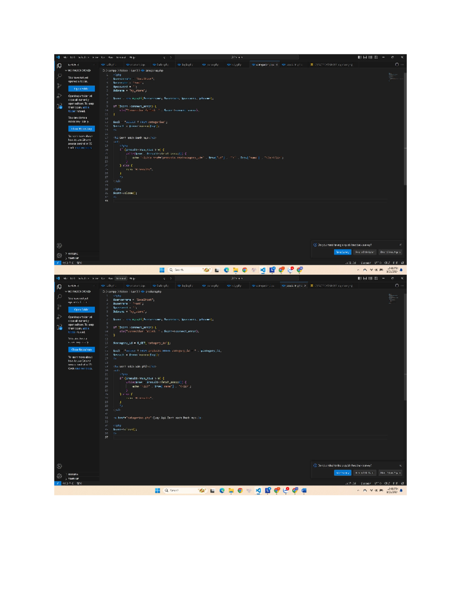Open Extensions view in the products.php window
The width and height of the screenshot is (461, 596).
pyautogui.click(x=59, y=327)
